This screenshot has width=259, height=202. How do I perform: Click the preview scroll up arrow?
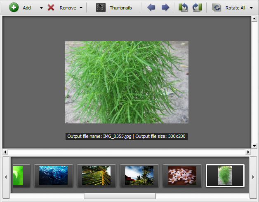[x=254, y=19]
